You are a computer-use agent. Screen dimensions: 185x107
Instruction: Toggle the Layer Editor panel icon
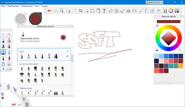click(159, 11)
